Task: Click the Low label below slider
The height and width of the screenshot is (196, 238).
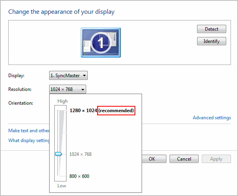Action: [62, 186]
